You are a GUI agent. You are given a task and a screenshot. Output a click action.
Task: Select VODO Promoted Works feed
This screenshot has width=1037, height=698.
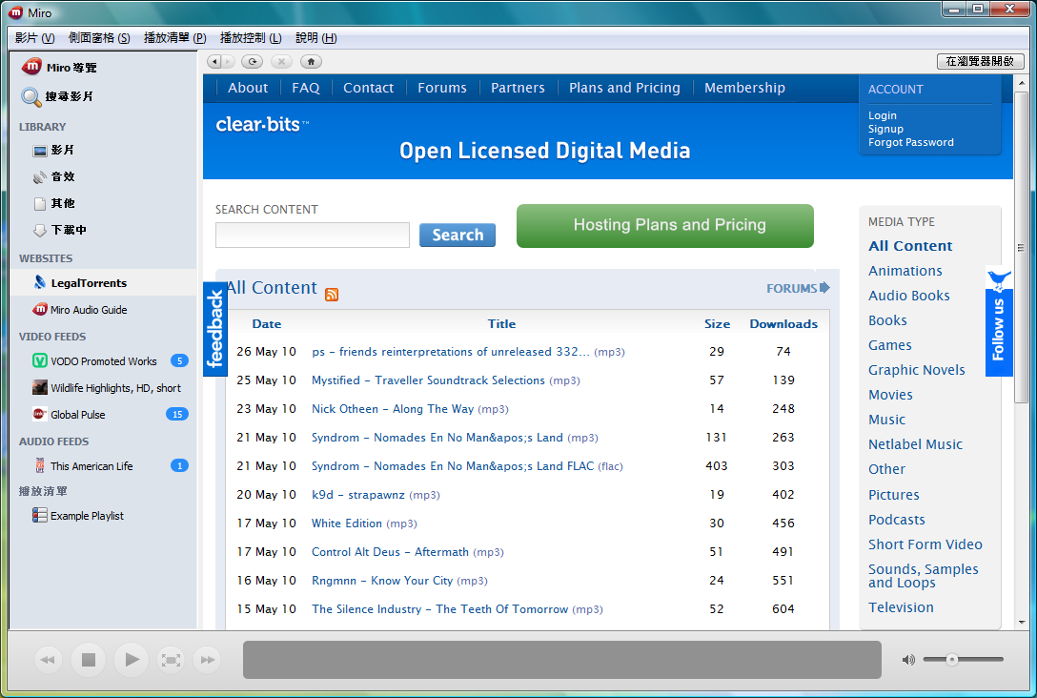coord(104,361)
